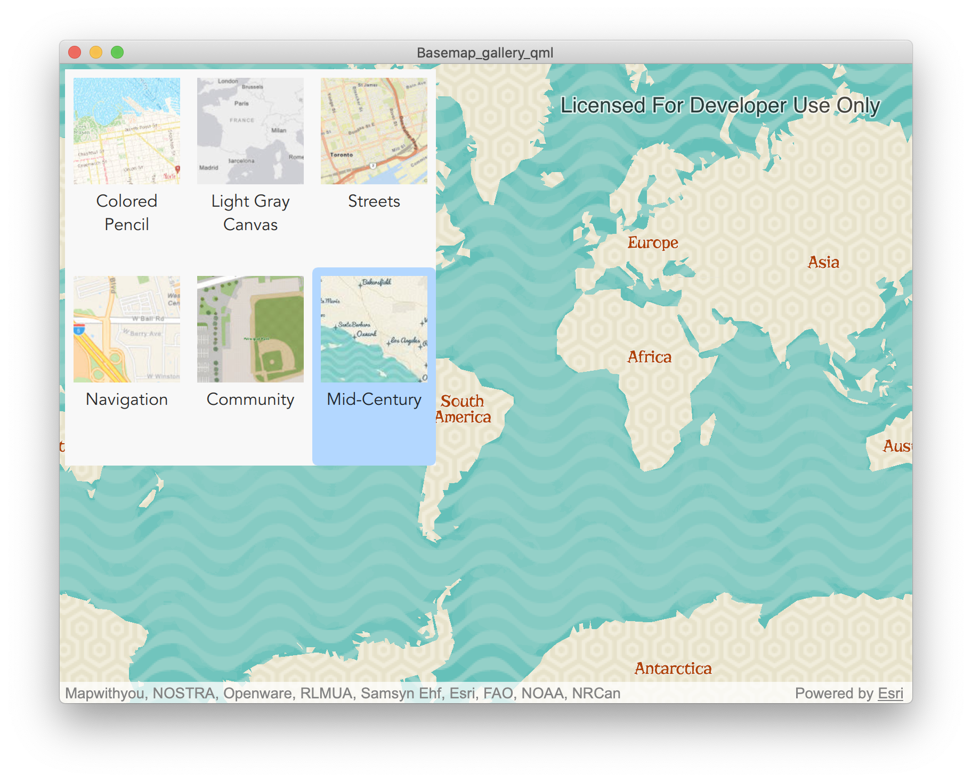The height and width of the screenshot is (782, 972).
Task: Click the Asia label on the map
Action: 823,262
